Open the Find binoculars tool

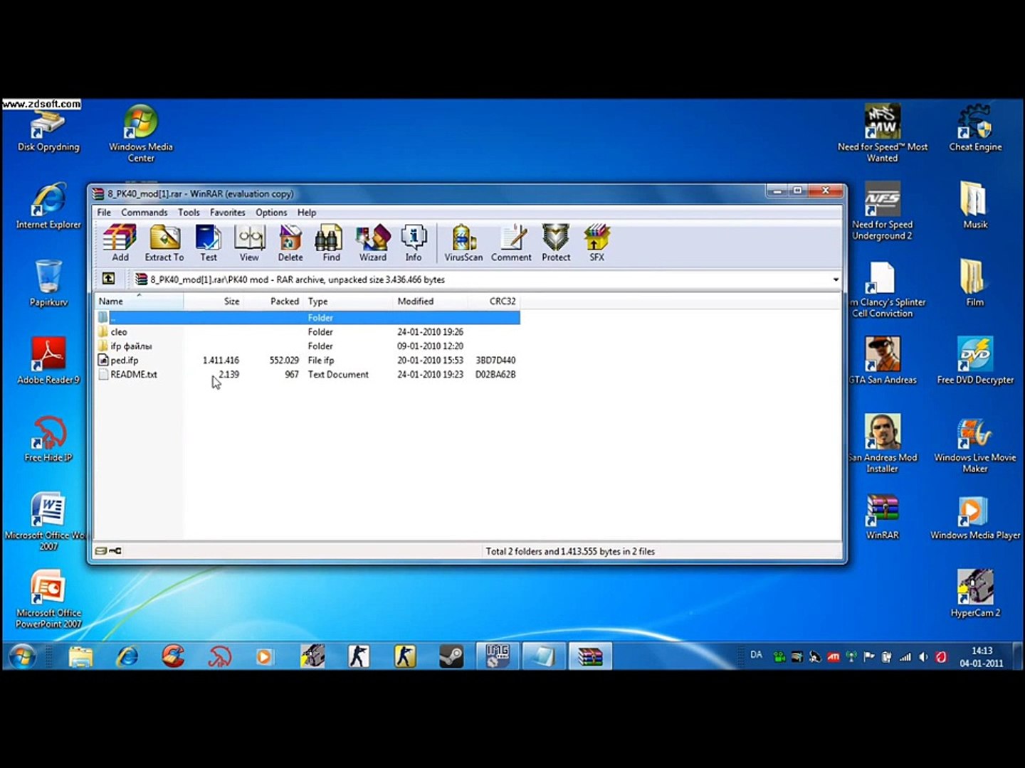tap(330, 242)
